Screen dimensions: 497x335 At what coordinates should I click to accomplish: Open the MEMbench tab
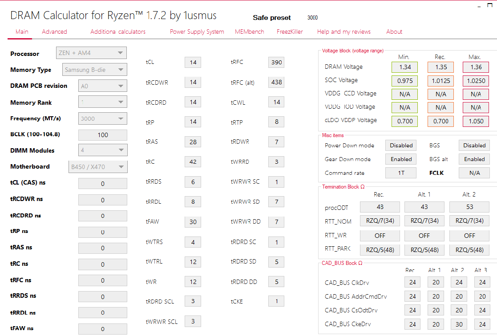click(250, 32)
